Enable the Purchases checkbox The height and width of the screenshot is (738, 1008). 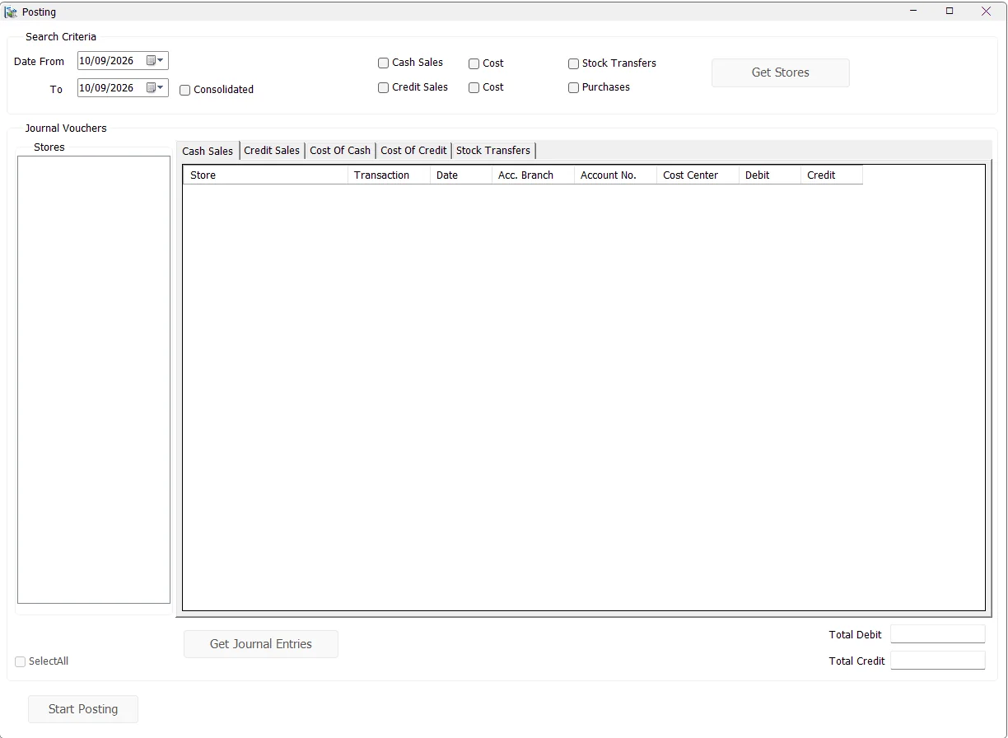point(574,87)
